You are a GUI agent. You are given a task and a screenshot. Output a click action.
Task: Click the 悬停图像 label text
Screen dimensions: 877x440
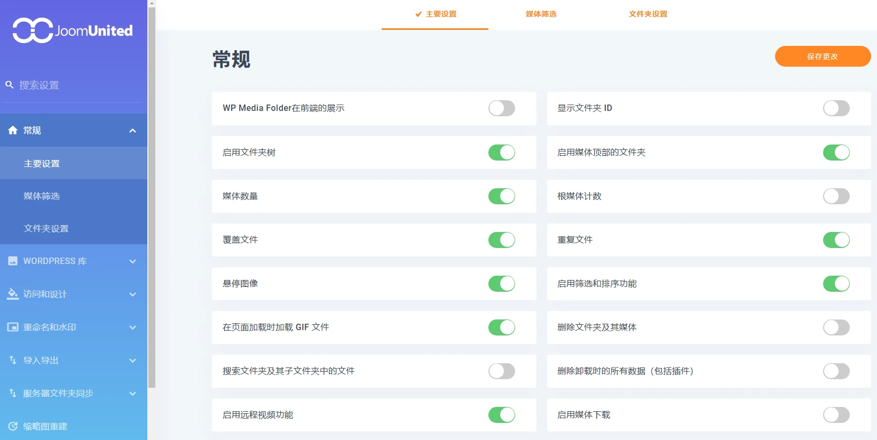[240, 284]
